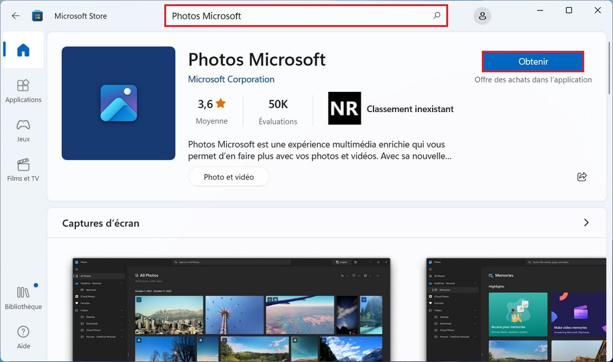Open the user account profile icon
The image size is (613, 362).
pyautogui.click(x=482, y=16)
